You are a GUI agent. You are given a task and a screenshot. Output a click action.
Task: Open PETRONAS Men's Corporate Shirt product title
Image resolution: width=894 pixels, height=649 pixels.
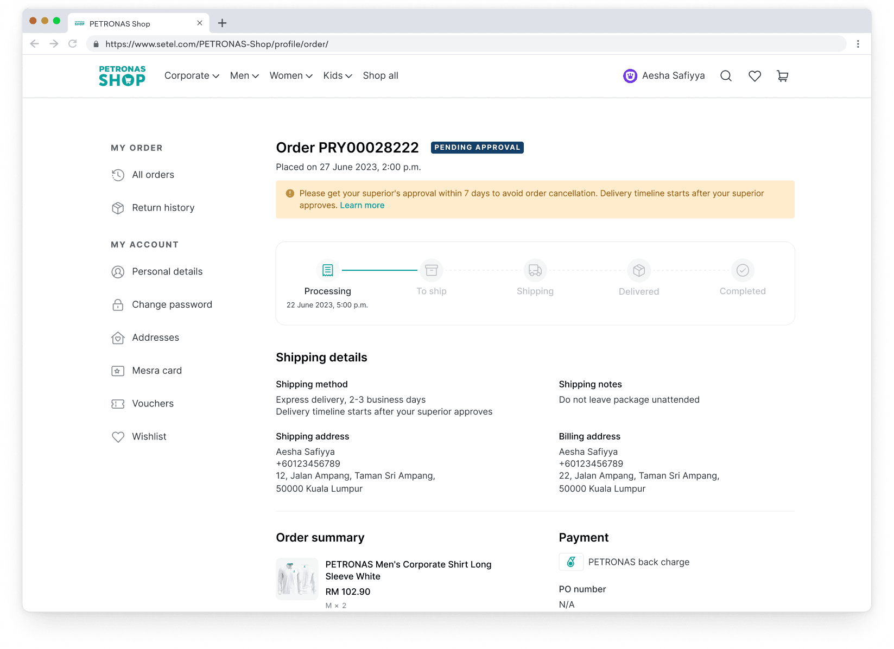pyautogui.click(x=408, y=570)
